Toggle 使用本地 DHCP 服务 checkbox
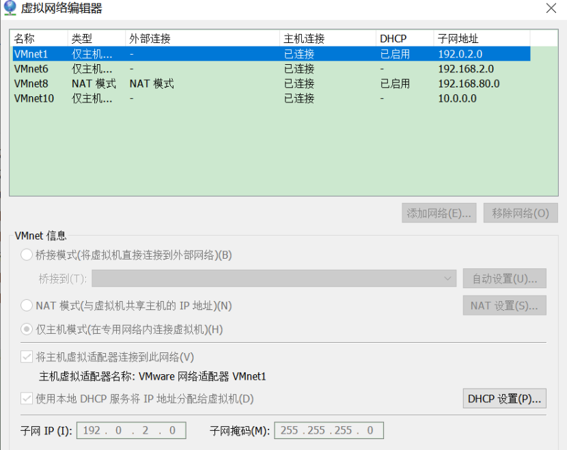 [x=27, y=399]
